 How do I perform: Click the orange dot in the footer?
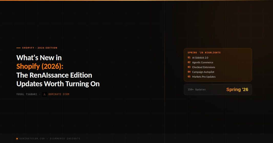tap(17, 139)
